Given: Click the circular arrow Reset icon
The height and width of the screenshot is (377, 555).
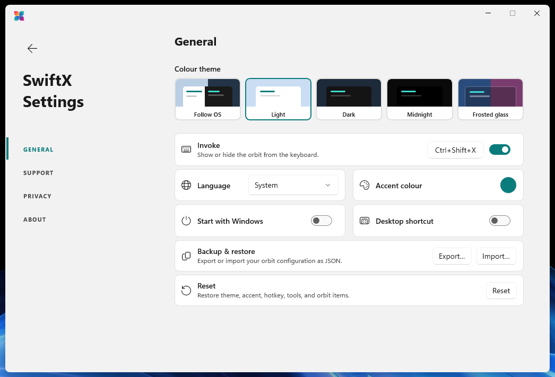Looking at the screenshot, I should click(186, 291).
